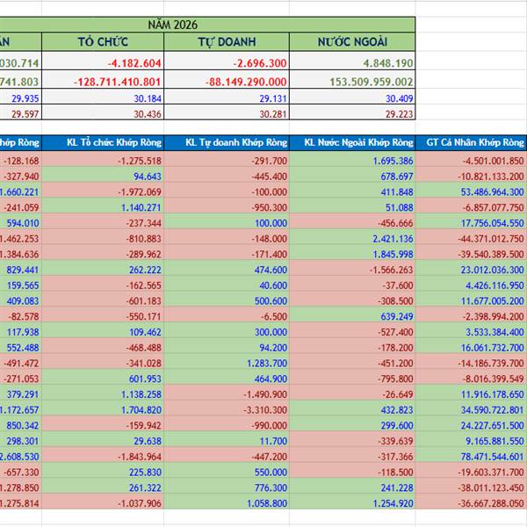Select cell 11.700

tap(227, 440)
